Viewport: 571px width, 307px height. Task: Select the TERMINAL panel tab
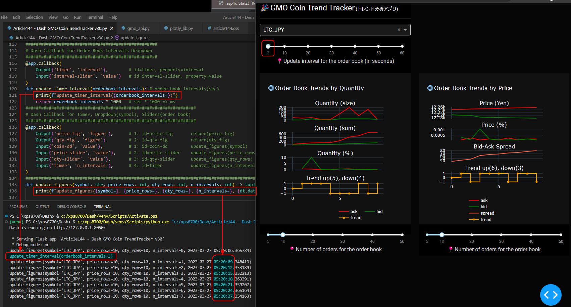coord(103,207)
